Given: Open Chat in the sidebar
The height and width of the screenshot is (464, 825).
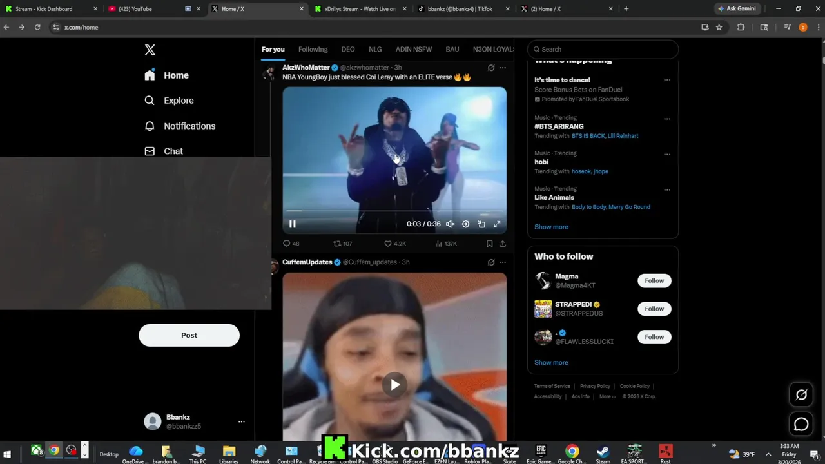Looking at the screenshot, I should [164, 151].
